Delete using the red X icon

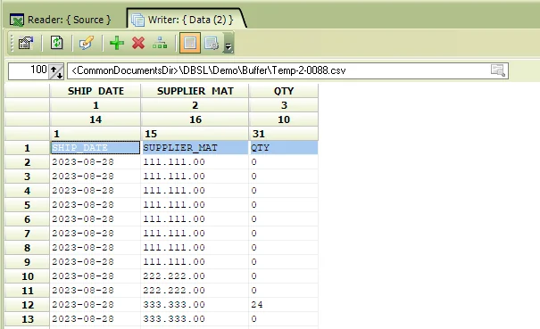pos(138,43)
